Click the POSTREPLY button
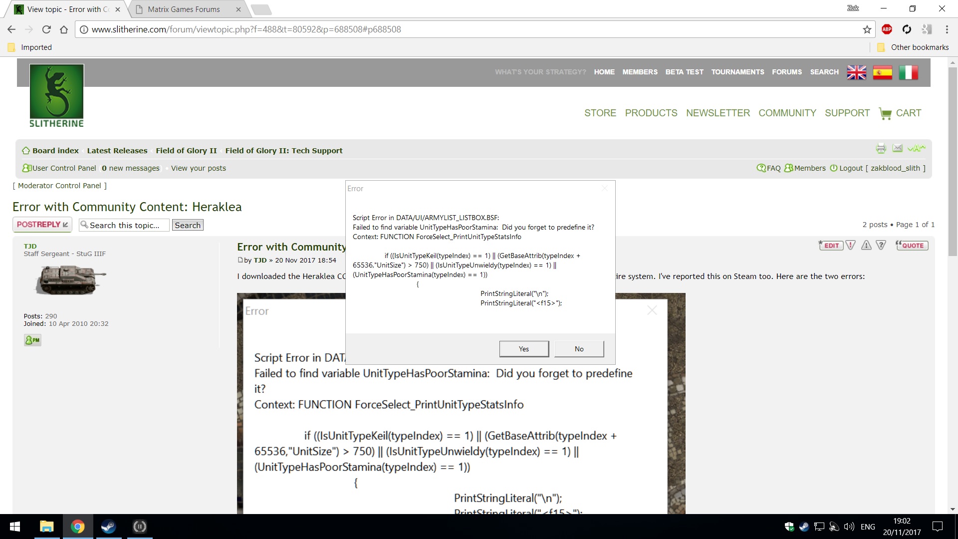 pyautogui.click(x=42, y=225)
